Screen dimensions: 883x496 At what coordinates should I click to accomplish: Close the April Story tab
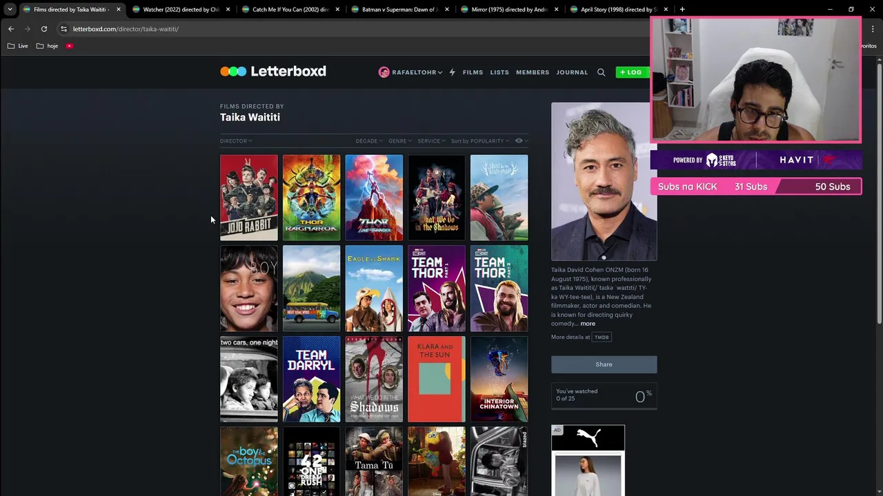(x=666, y=10)
